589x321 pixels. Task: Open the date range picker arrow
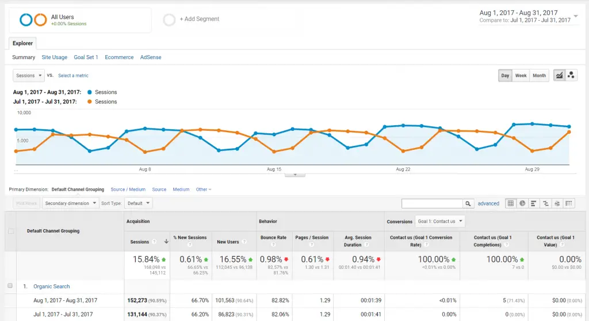575,16
